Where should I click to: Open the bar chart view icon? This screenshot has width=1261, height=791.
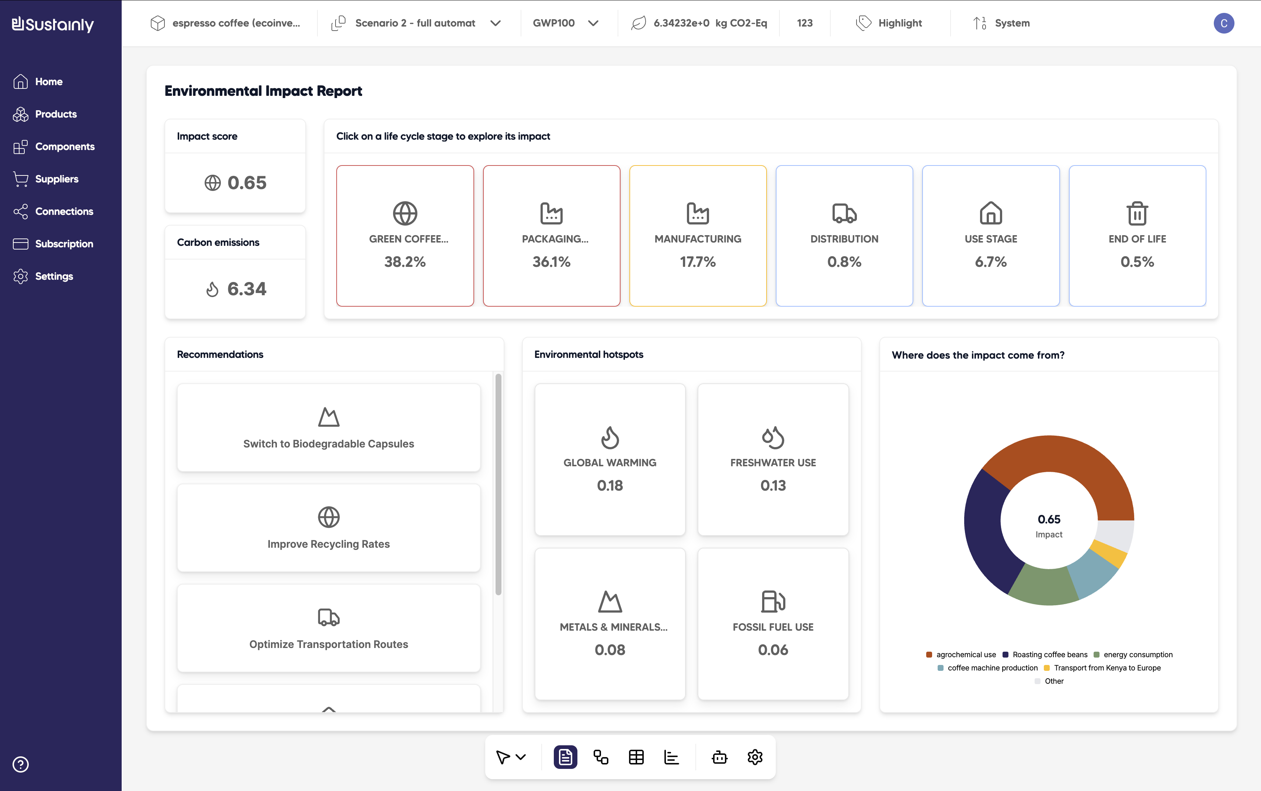pos(671,757)
